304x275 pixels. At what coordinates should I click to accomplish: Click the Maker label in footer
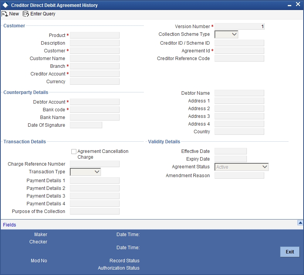pos(41,235)
